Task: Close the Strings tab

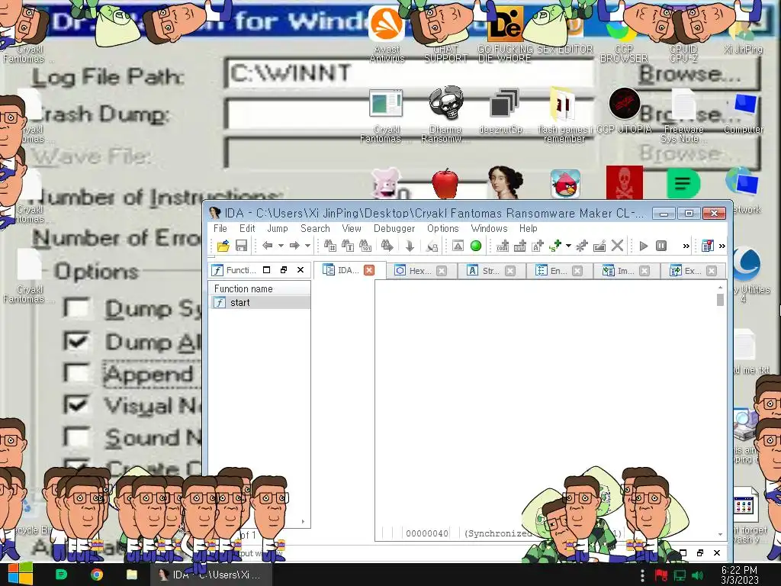Action: click(510, 271)
